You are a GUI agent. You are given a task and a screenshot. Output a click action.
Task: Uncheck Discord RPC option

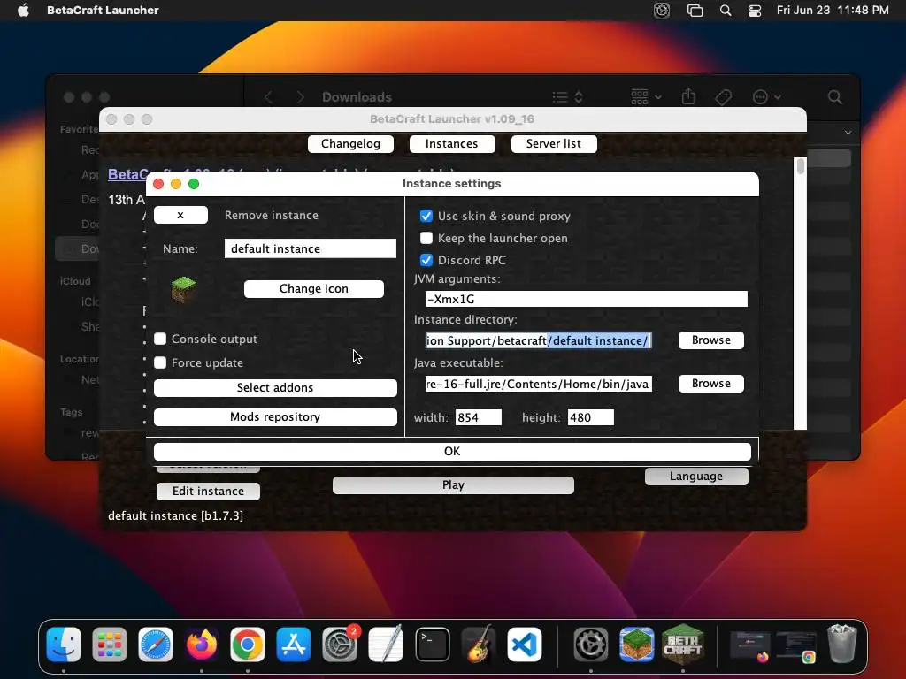(426, 260)
